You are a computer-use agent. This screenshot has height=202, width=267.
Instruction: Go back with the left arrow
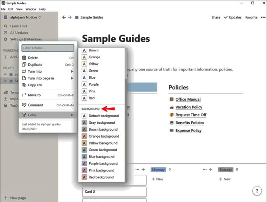tap(64, 17)
